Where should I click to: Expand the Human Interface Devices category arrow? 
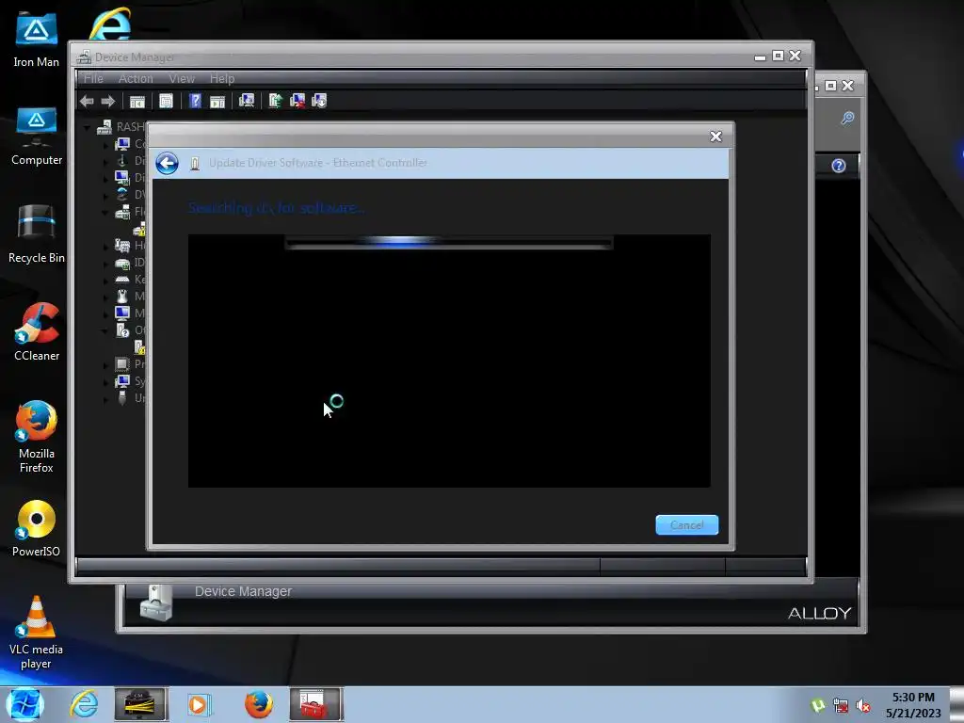click(x=105, y=246)
